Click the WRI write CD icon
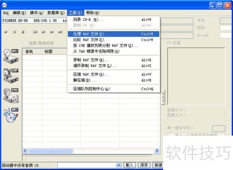Viewport: 233px width, 170px height. (11, 115)
